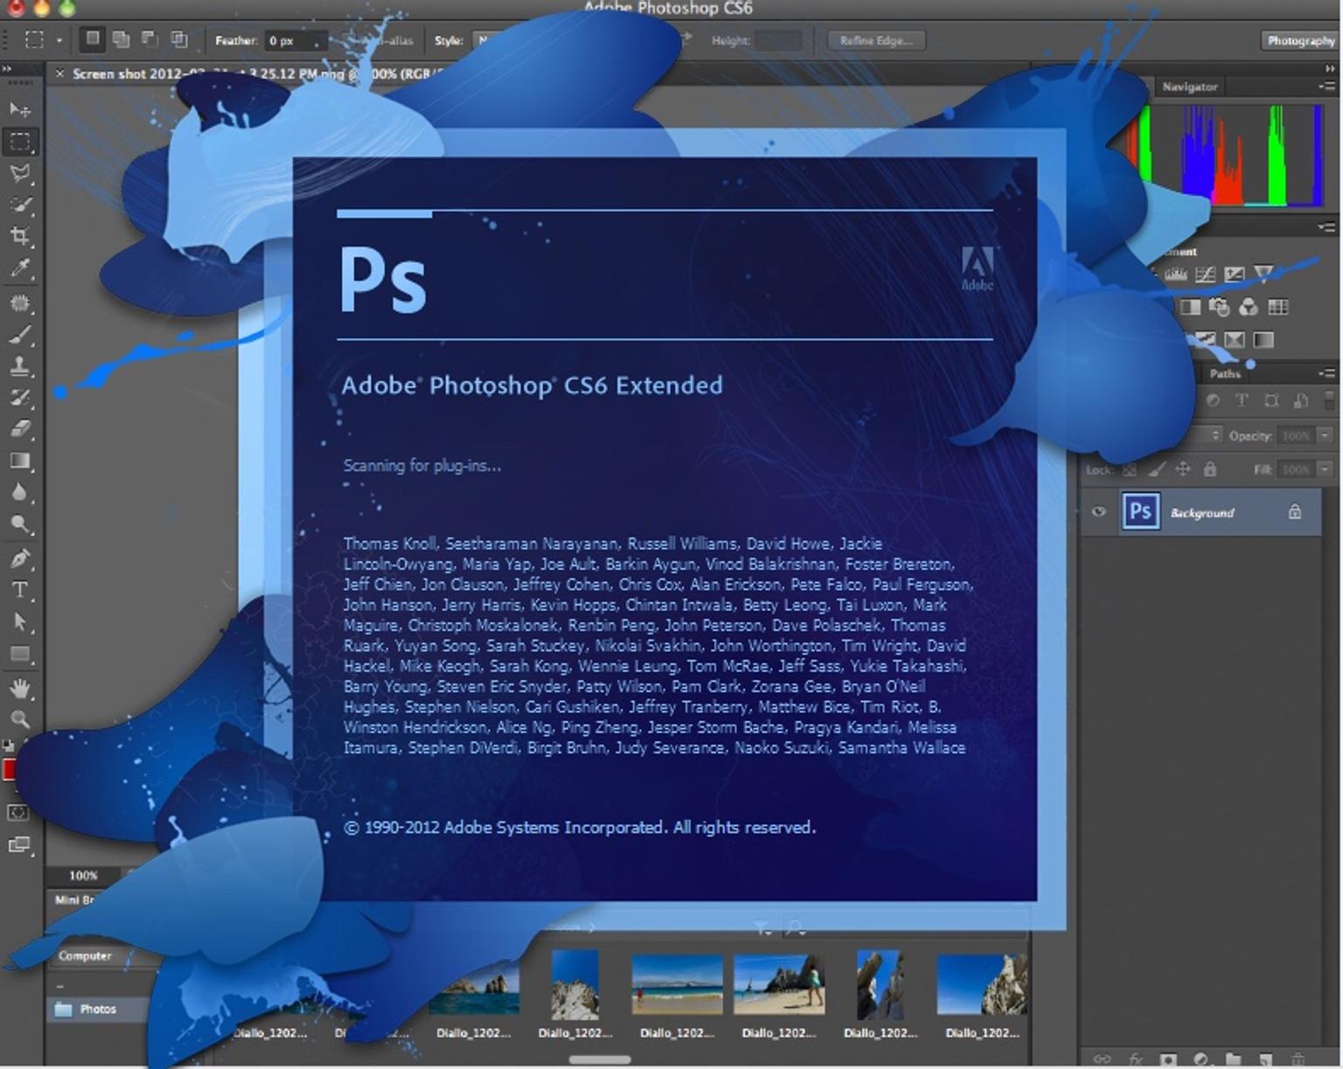Toggle lock position for the layer
This screenshot has width=1343, height=1069.
1183,469
